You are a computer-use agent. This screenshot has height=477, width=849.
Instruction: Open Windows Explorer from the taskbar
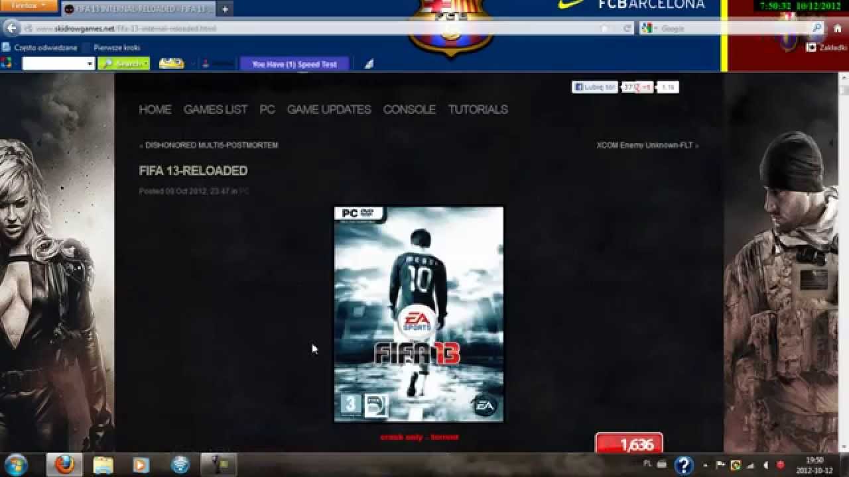pyautogui.click(x=103, y=465)
